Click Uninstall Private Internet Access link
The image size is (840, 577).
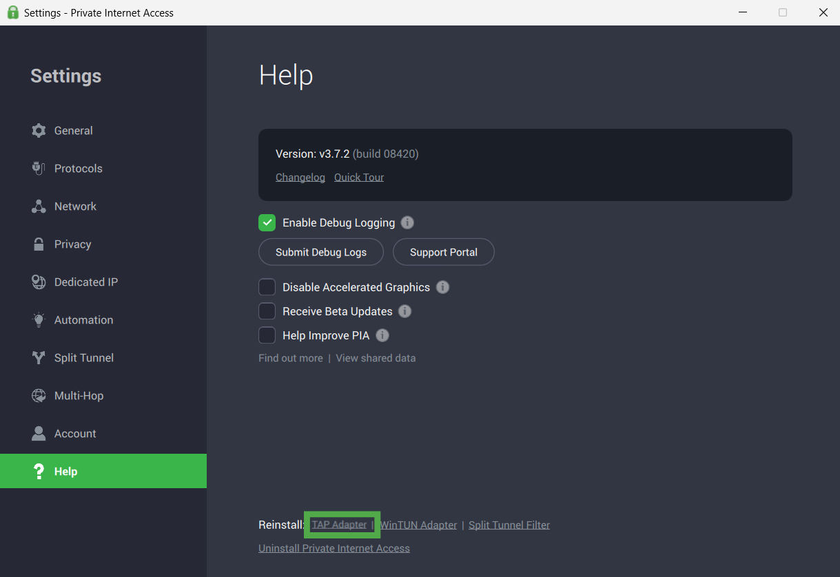click(x=334, y=548)
